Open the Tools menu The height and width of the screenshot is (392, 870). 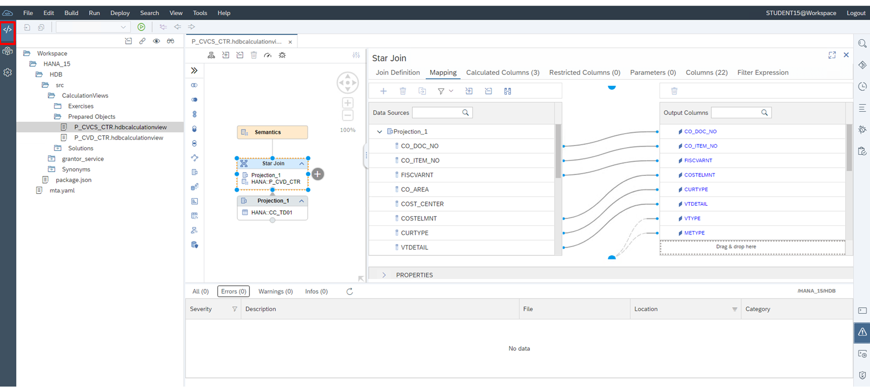(x=200, y=13)
